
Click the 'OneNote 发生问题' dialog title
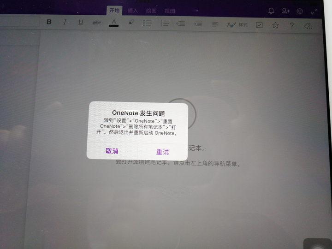138,113
